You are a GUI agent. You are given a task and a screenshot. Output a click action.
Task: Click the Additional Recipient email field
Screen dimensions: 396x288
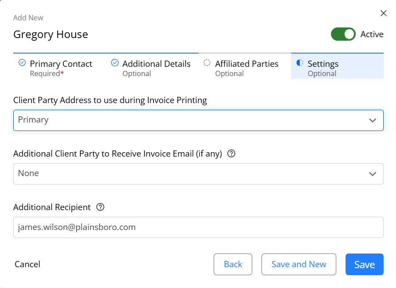pyautogui.click(x=198, y=227)
